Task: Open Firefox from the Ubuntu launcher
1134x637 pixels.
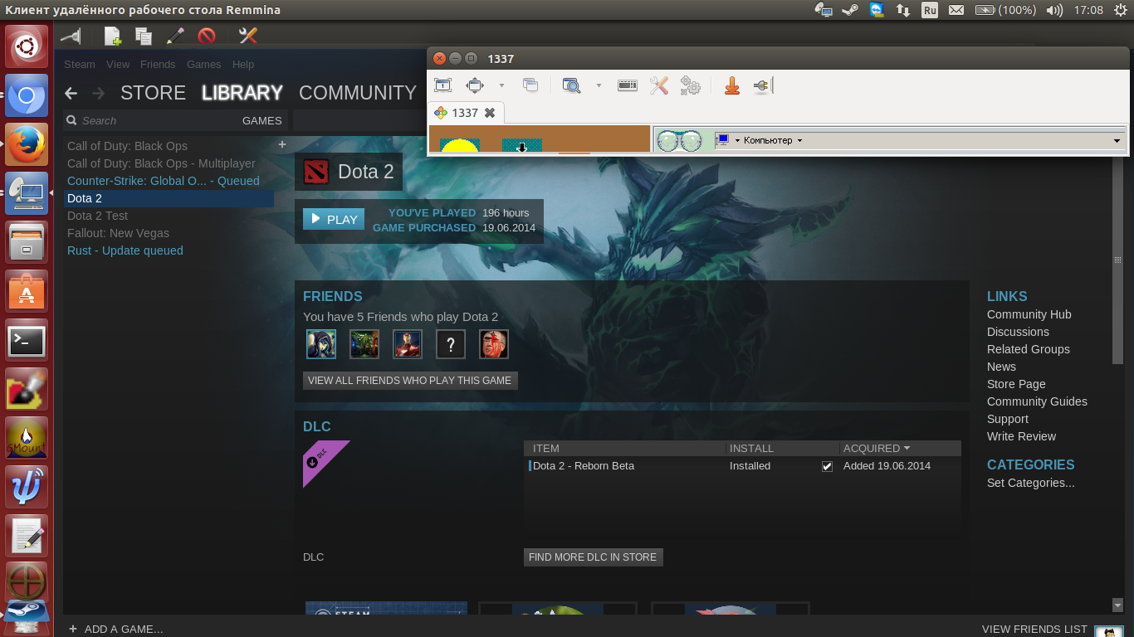Action: [x=27, y=143]
